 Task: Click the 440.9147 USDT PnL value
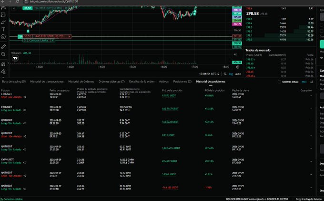[170, 109]
